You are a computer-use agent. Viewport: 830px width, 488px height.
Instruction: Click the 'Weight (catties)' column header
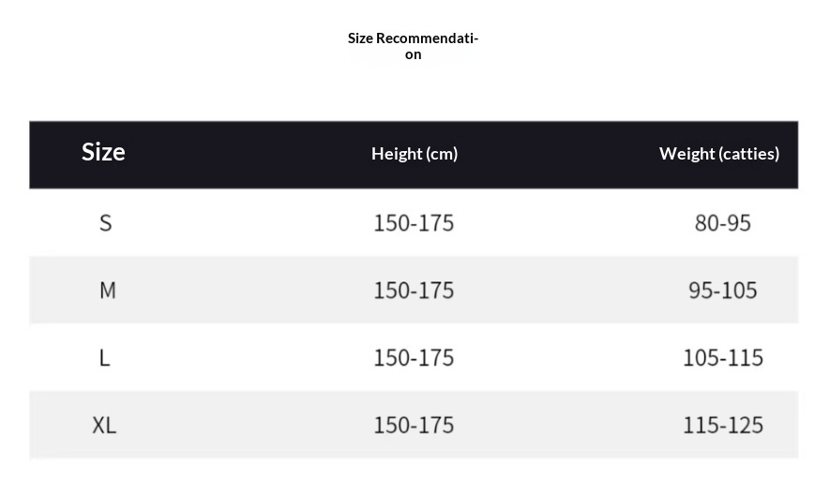(719, 154)
